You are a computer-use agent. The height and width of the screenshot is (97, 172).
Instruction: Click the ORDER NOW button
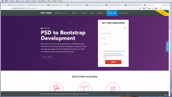[112, 13]
